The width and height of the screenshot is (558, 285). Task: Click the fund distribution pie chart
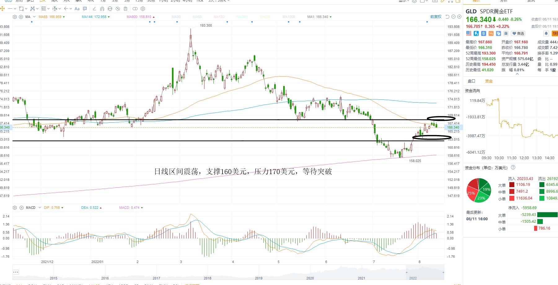click(x=479, y=190)
